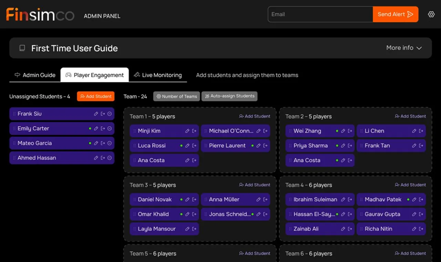Edit Emily Carter using her pencil icon
The height and width of the screenshot is (262, 441).
(96, 129)
